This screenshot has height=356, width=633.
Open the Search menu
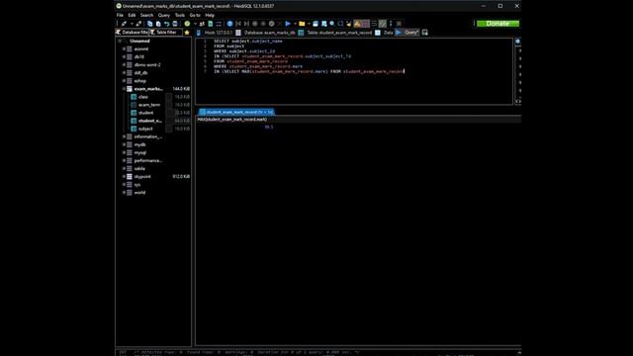tap(146, 15)
